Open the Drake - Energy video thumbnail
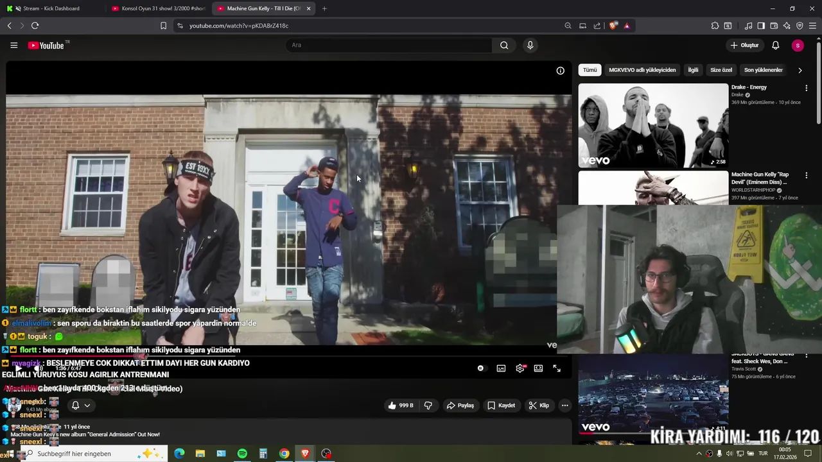The image size is (822, 462). click(653, 126)
